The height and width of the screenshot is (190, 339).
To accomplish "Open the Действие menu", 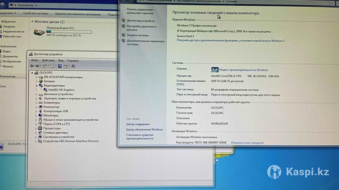I will [x=48, y=61].
